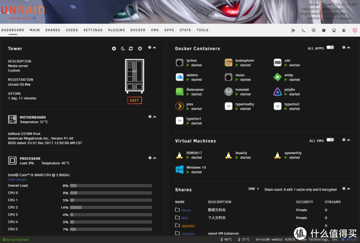Screen dimensions: 360x243
Task: Open the domains share link
Action: [188, 233]
